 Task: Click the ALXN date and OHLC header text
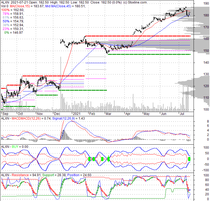pyautogui.click(x=61, y=2)
